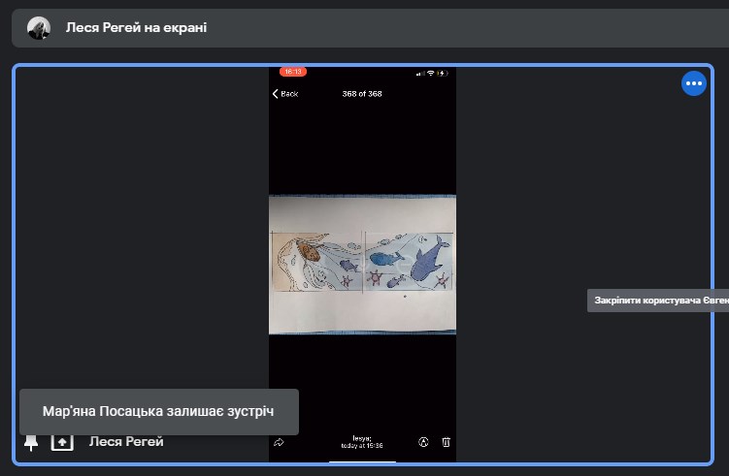The width and height of the screenshot is (729, 476).
Task: Click the battery status icon in phone screen
Action: [x=442, y=74]
